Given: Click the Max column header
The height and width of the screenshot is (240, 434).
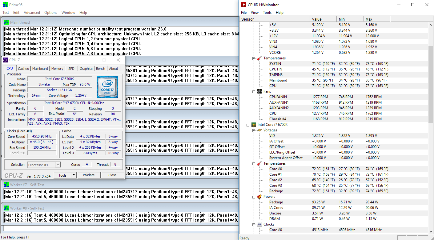Looking at the screenshot, I should click(x=377, y=19).
